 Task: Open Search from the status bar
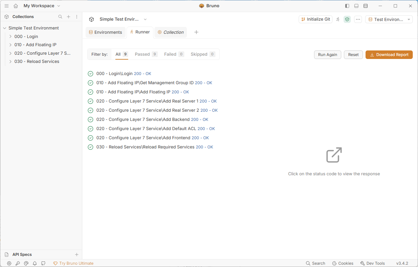coord(315,263)
